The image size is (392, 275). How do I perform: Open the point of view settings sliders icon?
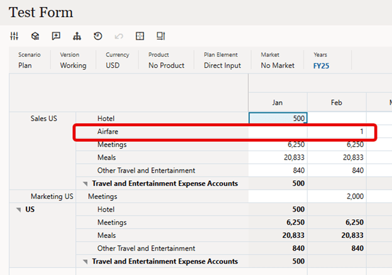click(x=14, y=36)
